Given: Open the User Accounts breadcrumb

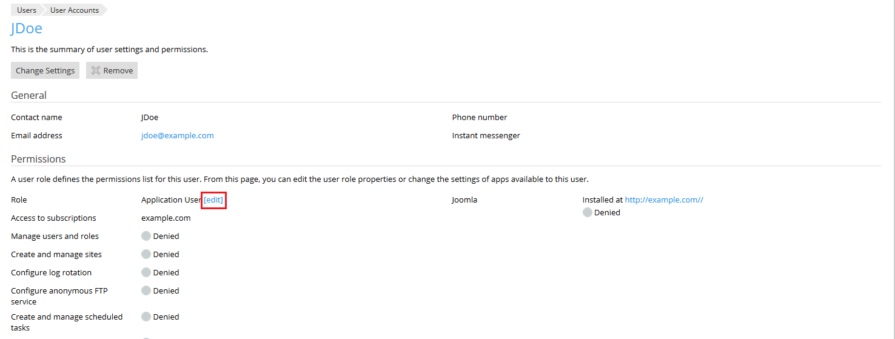Looking at the screenshot, I should tap(75, 10).
